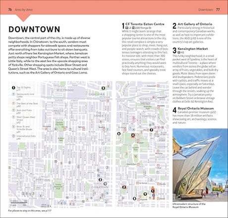Click the places to stay footnote
Image resolution: width=228 pixels, height=218 pixels.
click(30, 211)
